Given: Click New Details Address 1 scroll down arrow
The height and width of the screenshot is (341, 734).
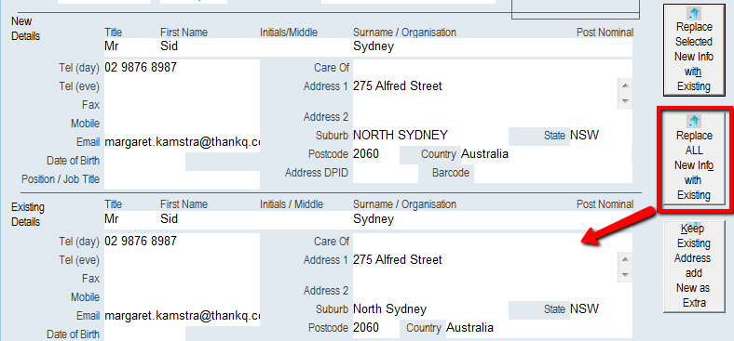Looking at the screenshot, I should click(625, 101).
